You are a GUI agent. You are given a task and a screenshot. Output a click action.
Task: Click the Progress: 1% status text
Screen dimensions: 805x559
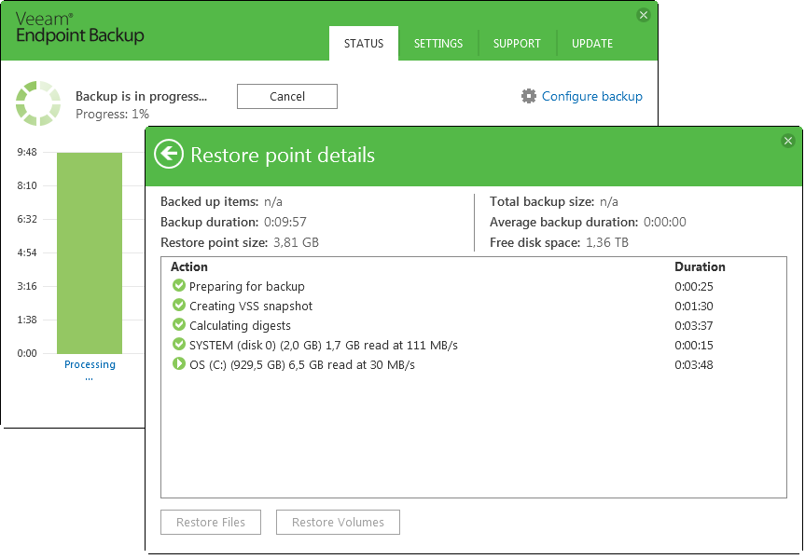click(113, 114)
